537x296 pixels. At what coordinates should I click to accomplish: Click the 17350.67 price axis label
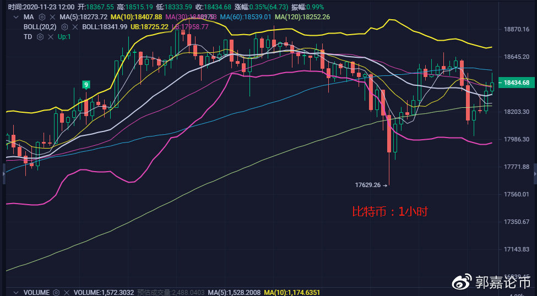(517, 222)
